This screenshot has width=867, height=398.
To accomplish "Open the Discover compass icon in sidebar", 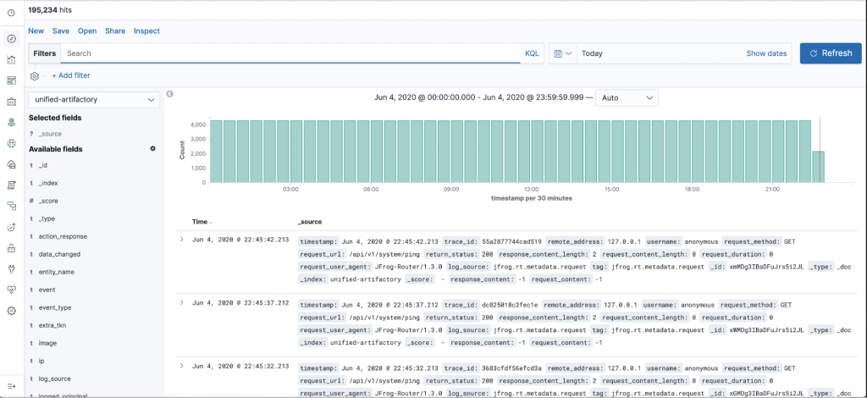I will [x=12, y=39].
